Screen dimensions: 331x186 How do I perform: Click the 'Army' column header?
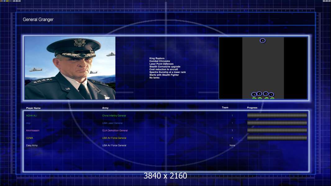(105, 108)
